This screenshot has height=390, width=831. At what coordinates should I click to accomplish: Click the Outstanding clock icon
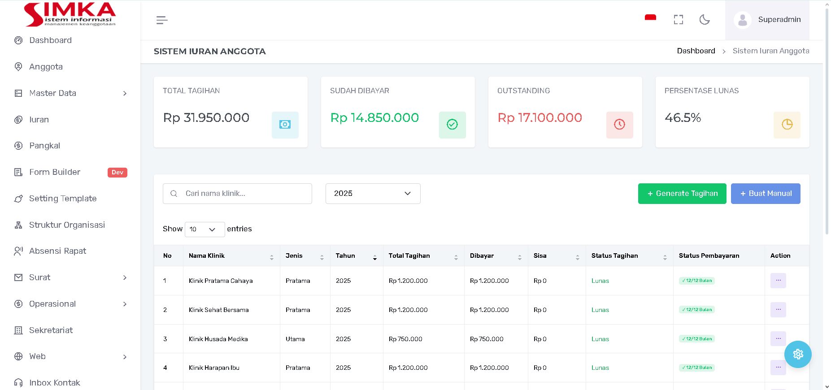point(619,125)
